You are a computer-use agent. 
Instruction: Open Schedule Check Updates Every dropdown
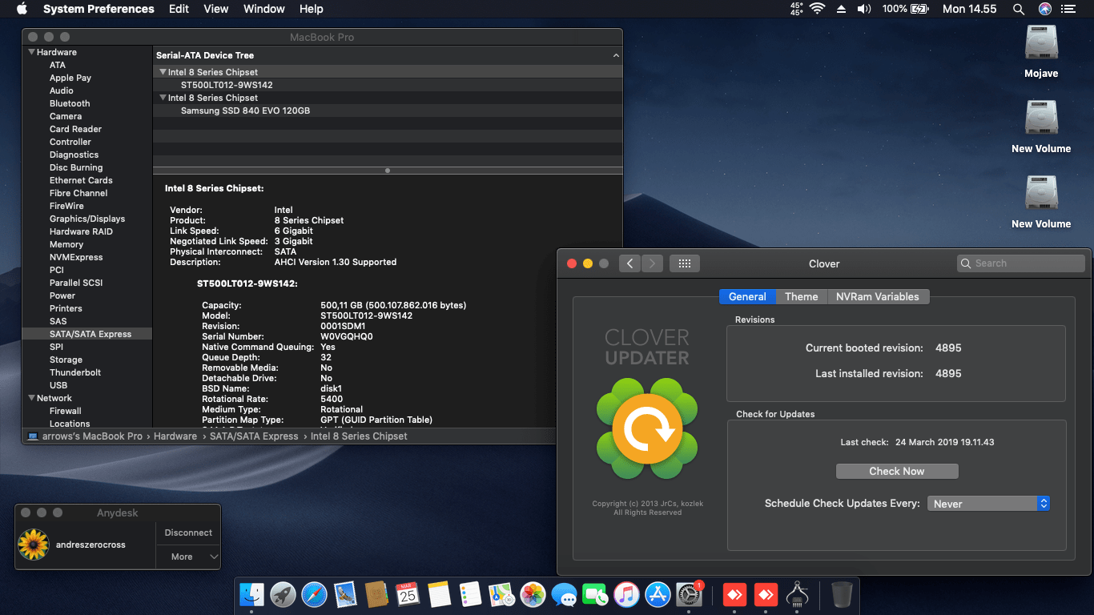point(988,504)
